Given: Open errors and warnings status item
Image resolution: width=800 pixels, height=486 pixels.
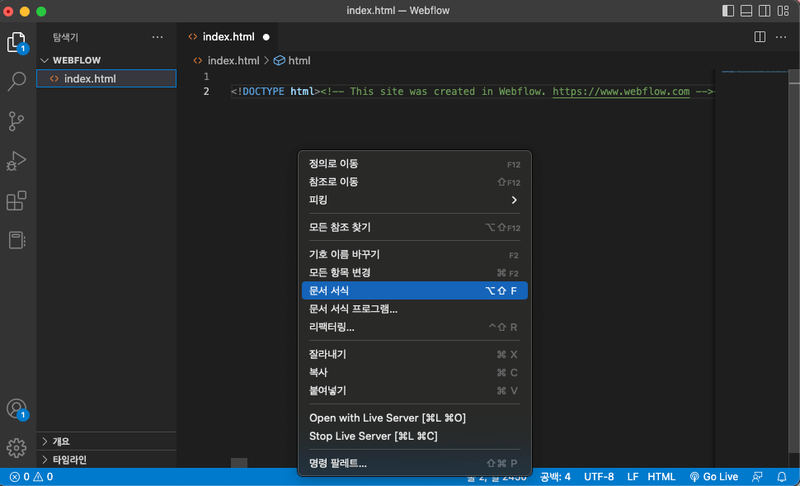Looking at the screenshot, I should [x=31, y=477].
